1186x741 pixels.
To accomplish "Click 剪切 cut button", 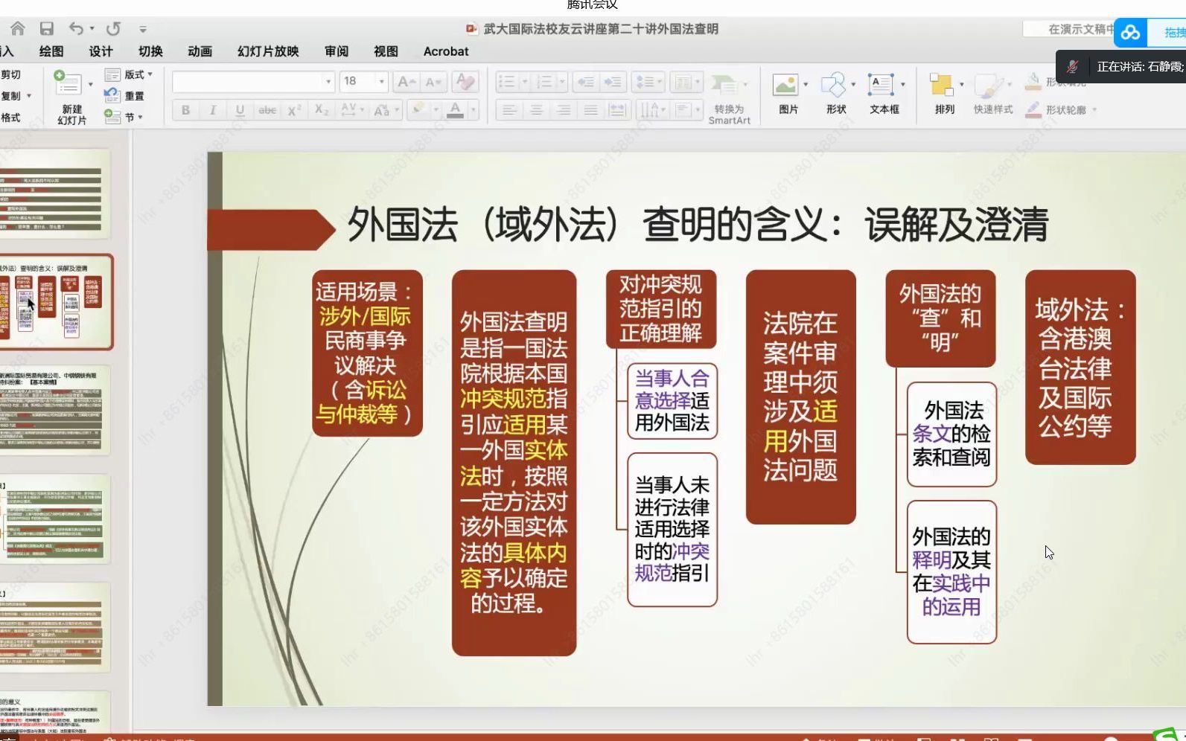I will 10,74.
